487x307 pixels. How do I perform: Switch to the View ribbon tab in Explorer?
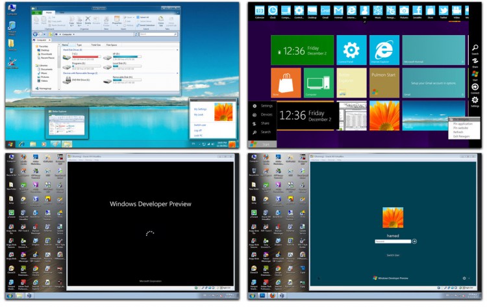(x=62, y=12)
